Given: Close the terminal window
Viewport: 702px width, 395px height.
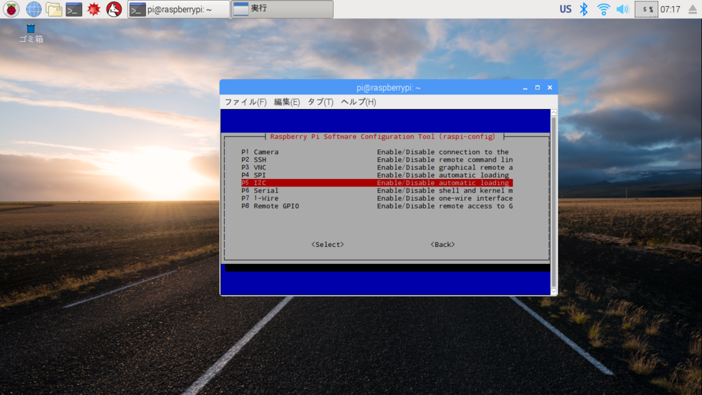Looking at the screenshot, I should pos(550,88).
